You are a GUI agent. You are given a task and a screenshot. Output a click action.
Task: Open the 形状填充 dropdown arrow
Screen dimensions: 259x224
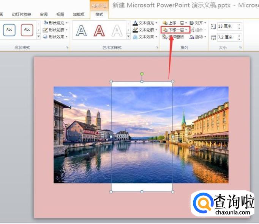66,23
